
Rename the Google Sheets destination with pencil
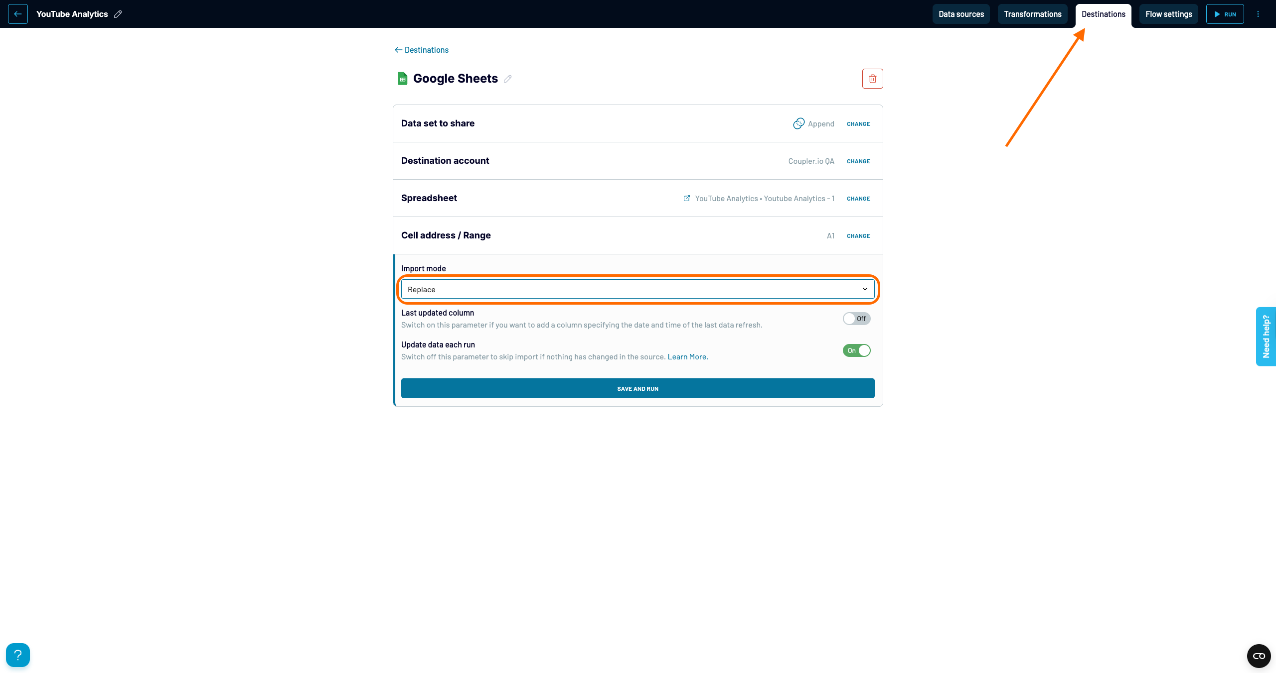[x=507, y=79]
